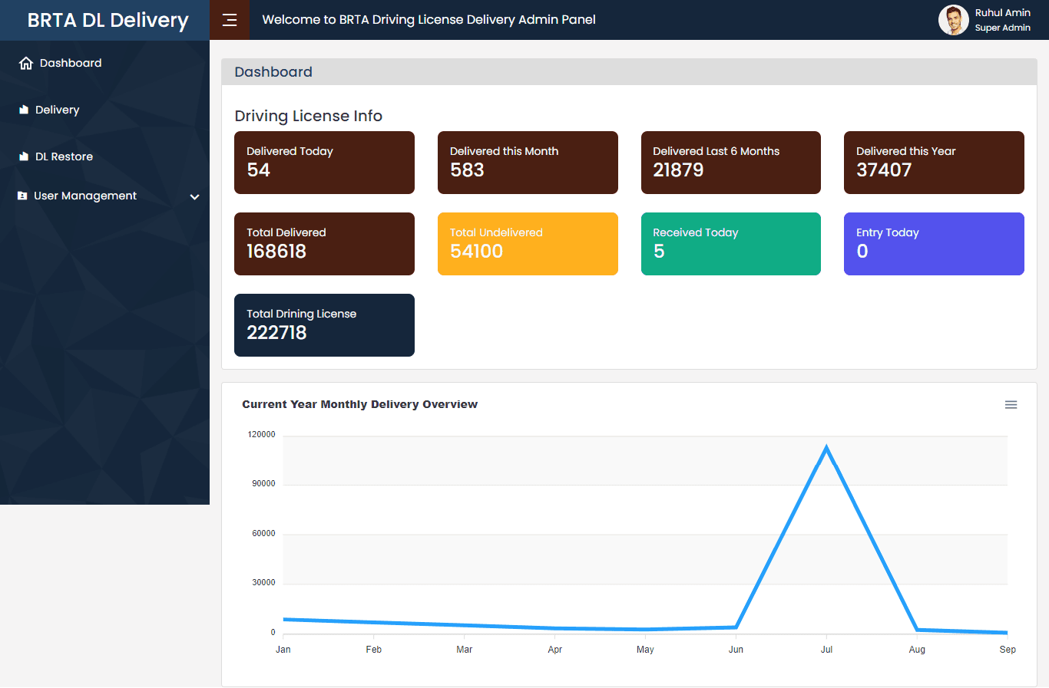Click the Apr x-axis label
The height and width of the screenshot is (688, 1049).
[x=555, y=650]
